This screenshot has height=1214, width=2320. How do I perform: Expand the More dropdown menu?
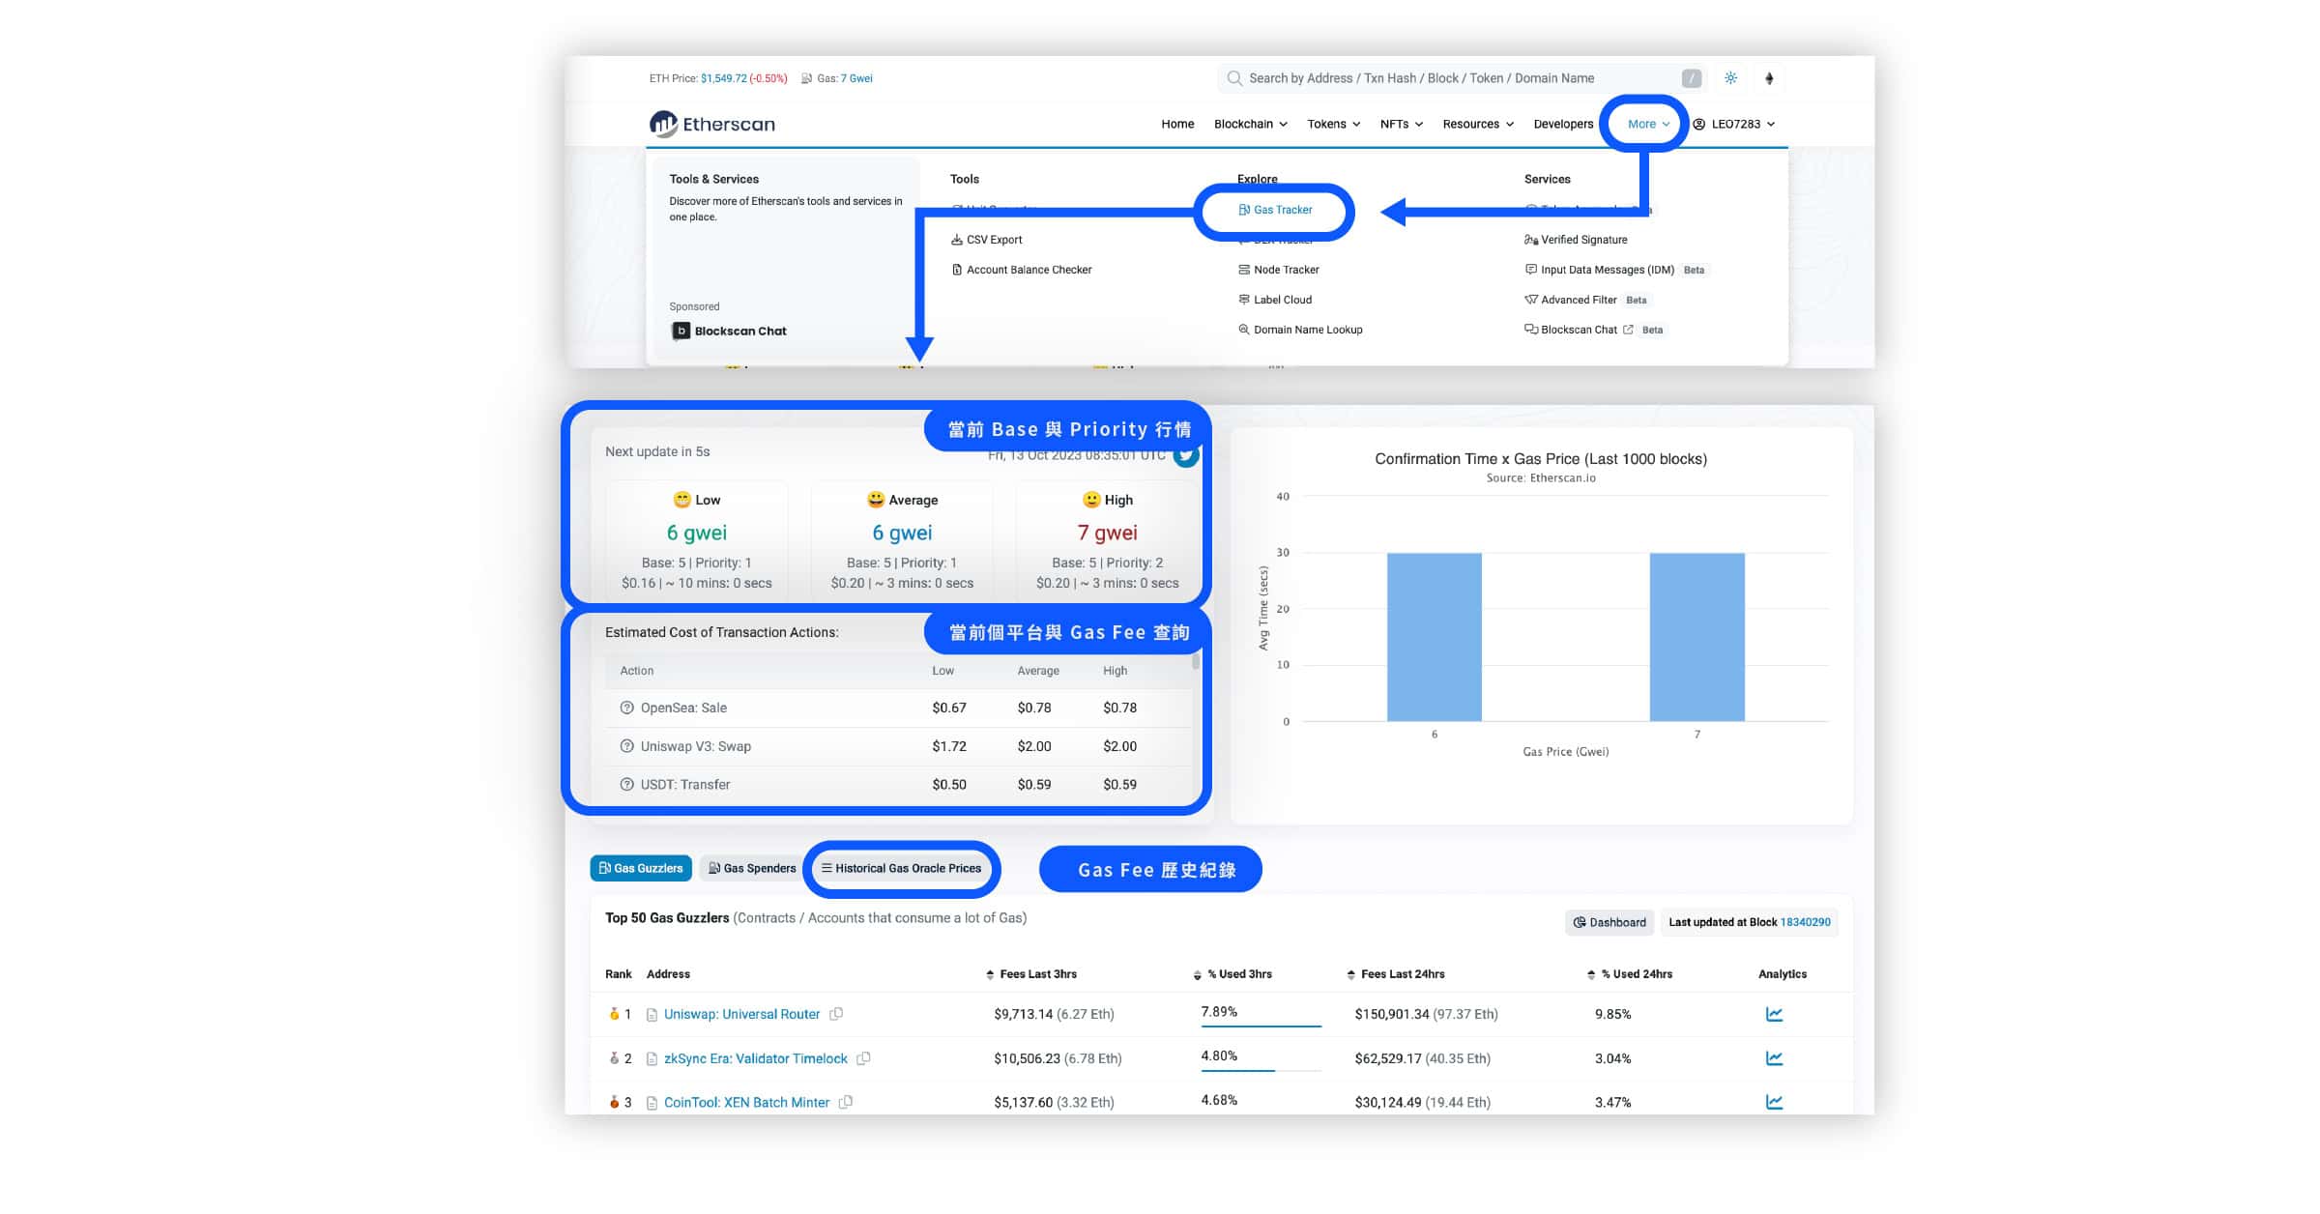coord(1648,124)
